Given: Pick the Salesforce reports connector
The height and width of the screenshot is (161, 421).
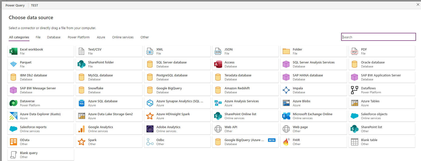Looking at the screenshot, I should point(41,129).
